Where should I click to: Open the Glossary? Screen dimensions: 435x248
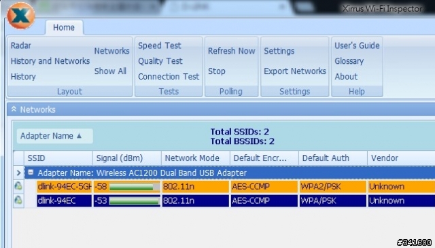click(x=349, y=61)
